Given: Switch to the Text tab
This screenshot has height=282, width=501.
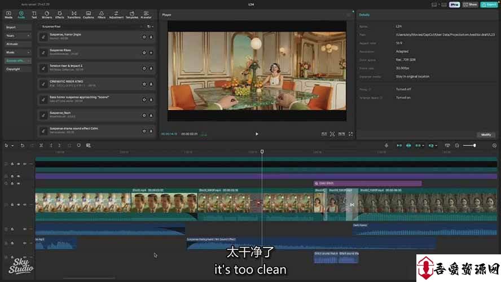Looking at the screenshot, I should (x=34, y=14).
